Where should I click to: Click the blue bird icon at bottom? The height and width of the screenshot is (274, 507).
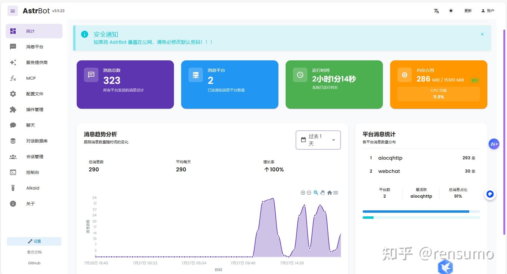point(445,267)
